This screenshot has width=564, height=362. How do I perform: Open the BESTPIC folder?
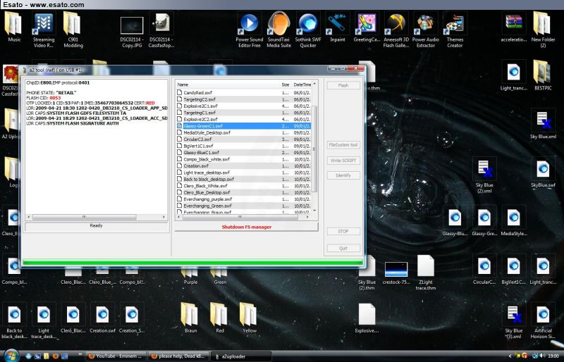tap(543, 75)
